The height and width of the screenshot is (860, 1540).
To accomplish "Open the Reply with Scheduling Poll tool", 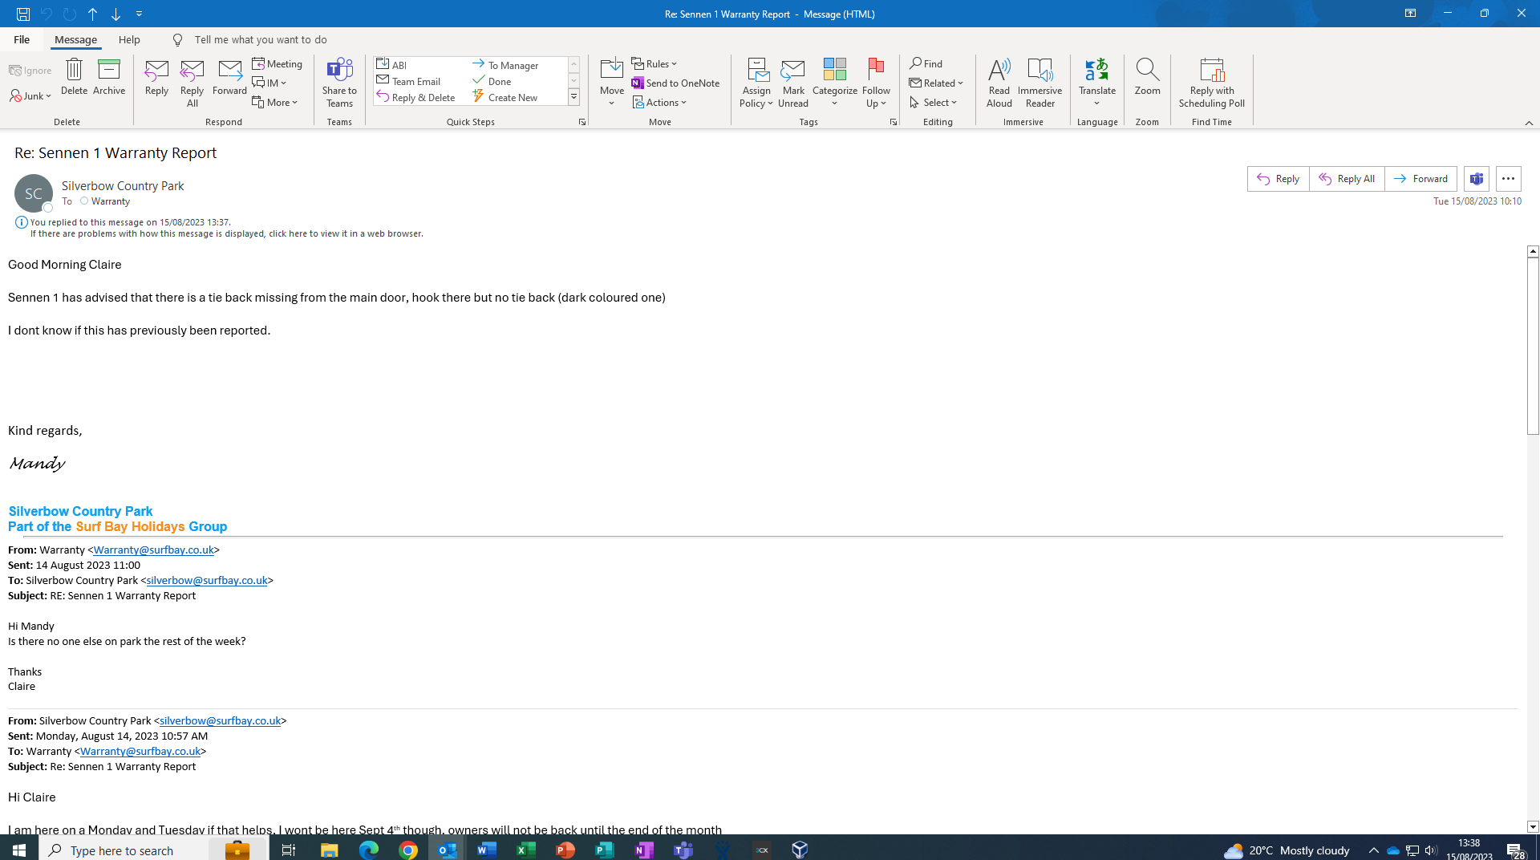I will (1211, 83).
